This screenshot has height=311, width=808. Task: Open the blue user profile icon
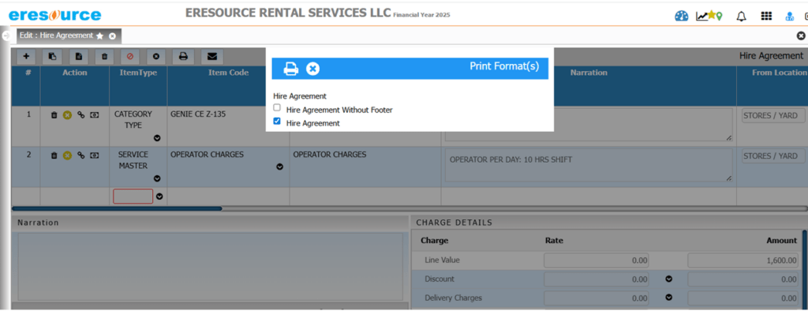tap(789, 17)
